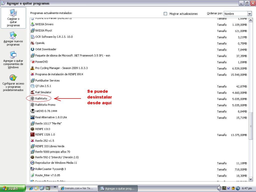Open Agregar nuevos programas sidebar icon
Screen dimensions: 256x192
(13, 35)
